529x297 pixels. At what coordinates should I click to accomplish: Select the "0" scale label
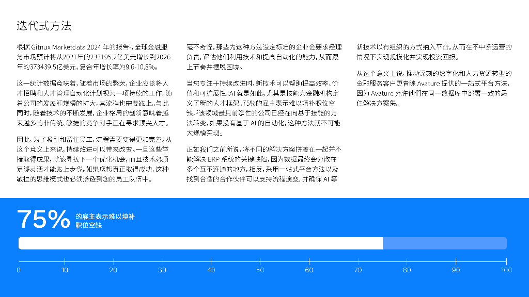18,269
